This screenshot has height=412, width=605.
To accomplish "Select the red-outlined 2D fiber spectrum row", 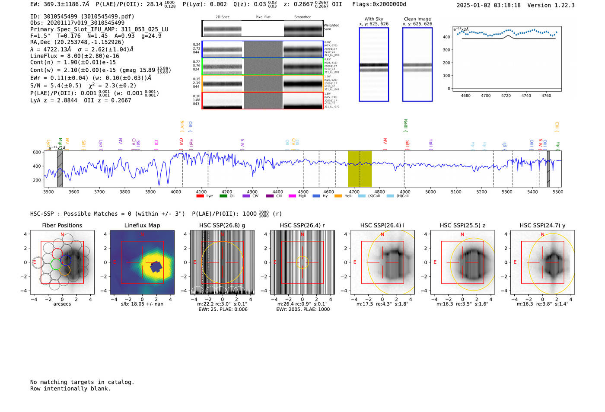I will (262, 101).
